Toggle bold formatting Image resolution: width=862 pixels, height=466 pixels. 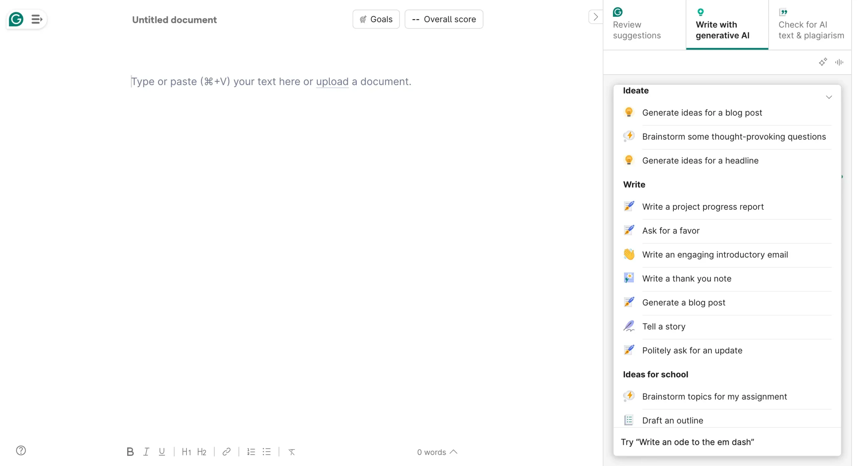pyautogui.click(x=130, y=452)
